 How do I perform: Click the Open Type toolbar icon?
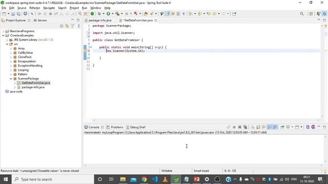(146, 14)
